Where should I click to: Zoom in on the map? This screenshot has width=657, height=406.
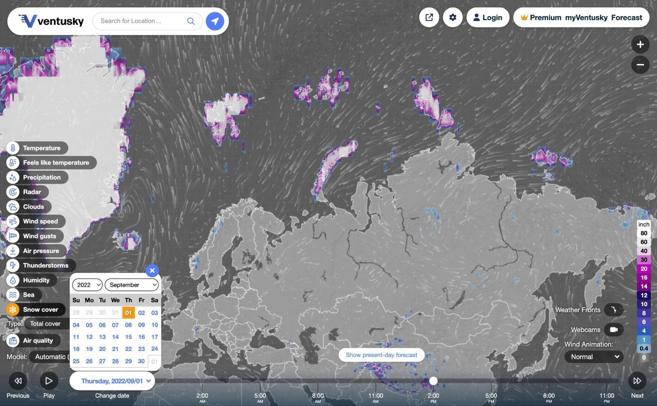pos(640,44)
